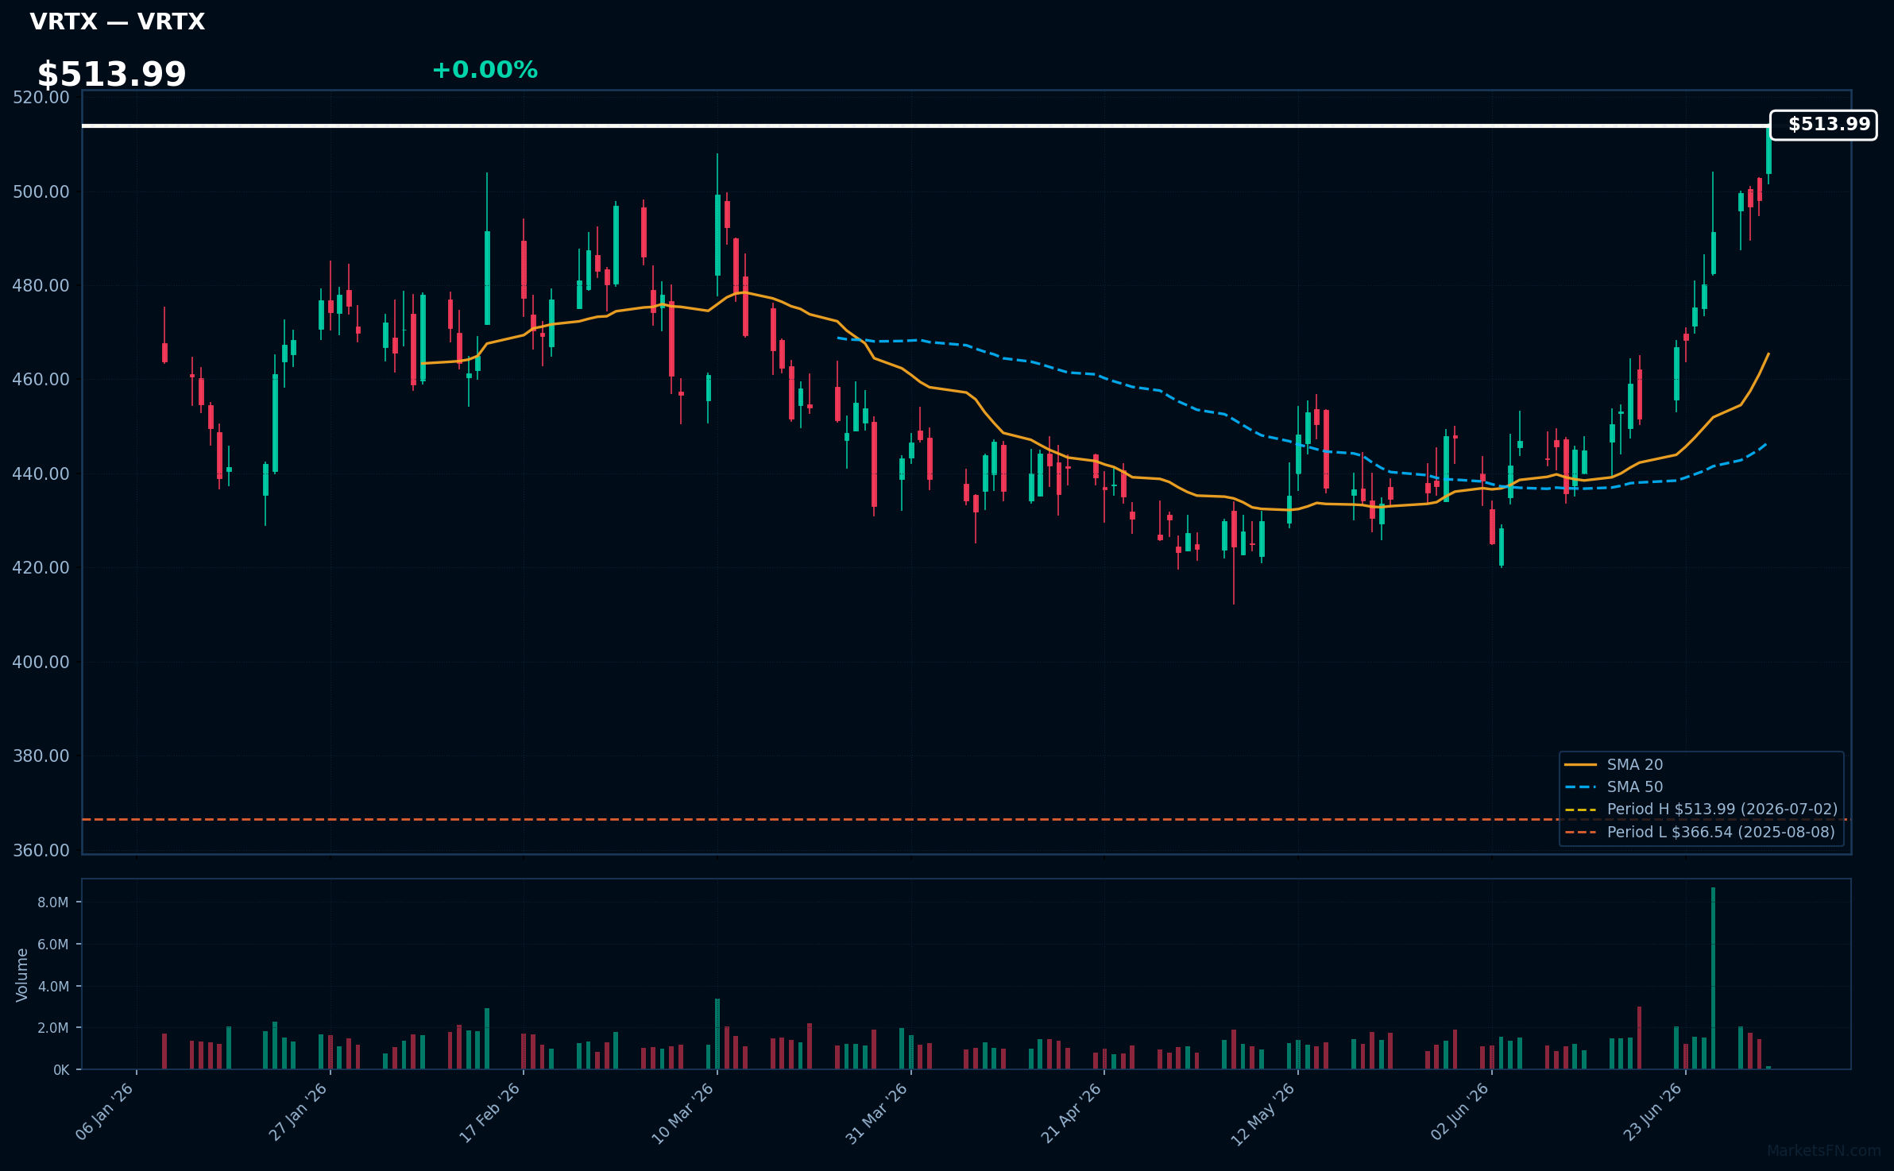Click the 31 Mar '26 date label
The width and height of the screenshot is (1894, 1171).
pyautogui.click(x=877, y=1113)
